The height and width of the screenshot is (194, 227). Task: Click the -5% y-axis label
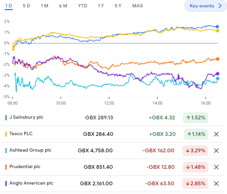coord(6,97)
